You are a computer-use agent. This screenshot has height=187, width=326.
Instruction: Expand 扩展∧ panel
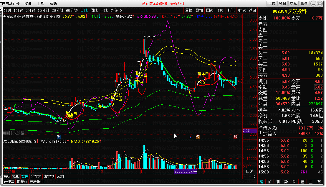click(22, 181)
